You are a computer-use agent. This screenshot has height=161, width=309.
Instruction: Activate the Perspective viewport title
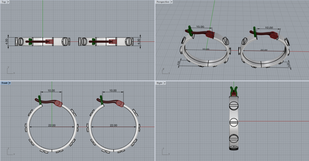pos(163,2)
